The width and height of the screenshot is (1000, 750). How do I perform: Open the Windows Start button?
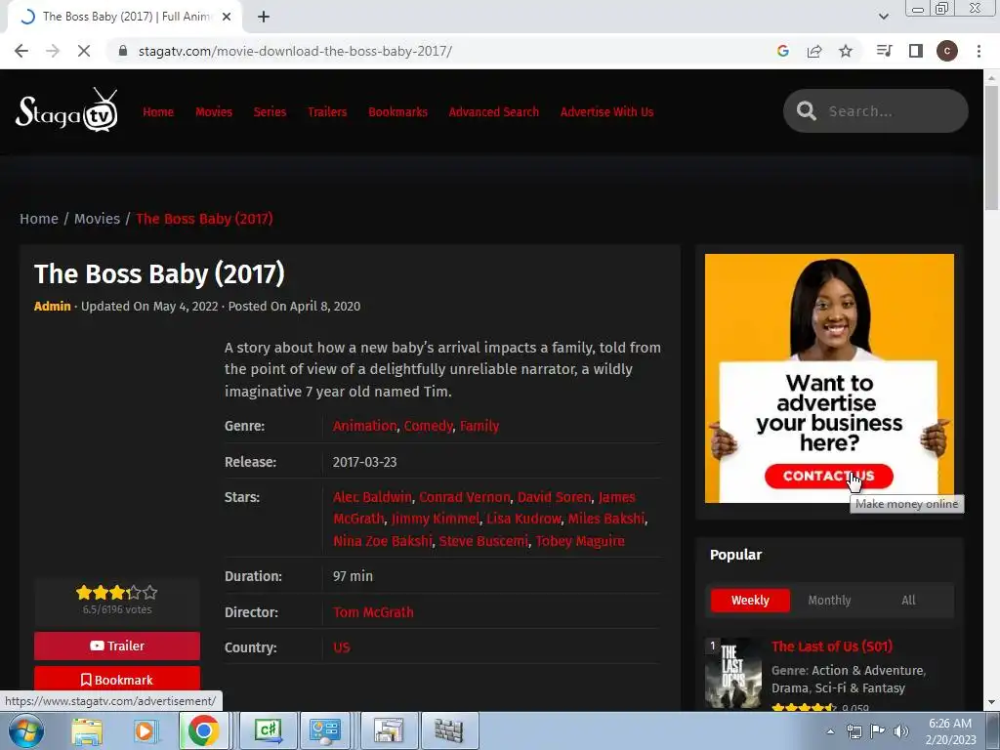pyautogui.click(x=26, y=730)
